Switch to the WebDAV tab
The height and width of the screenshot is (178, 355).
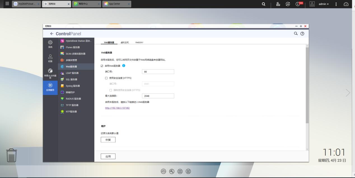pos(139,42)
